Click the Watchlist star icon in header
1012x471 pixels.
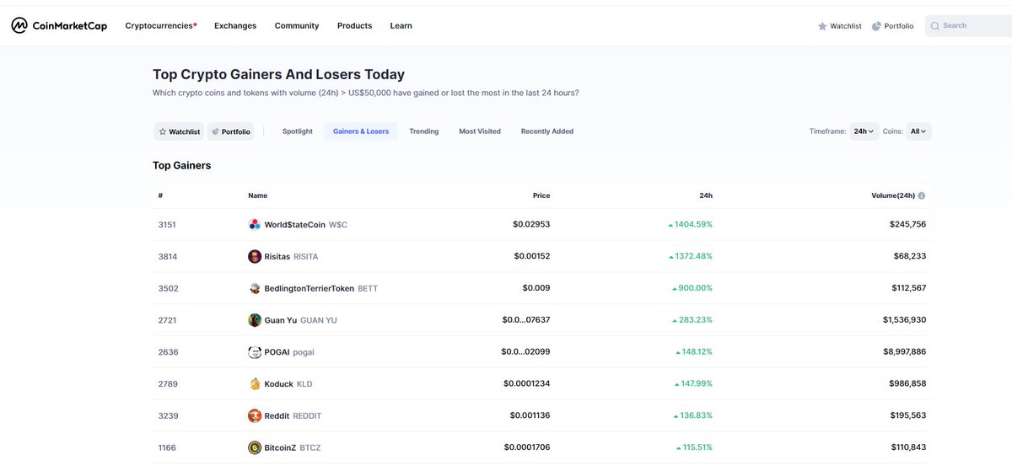point(822,26)
